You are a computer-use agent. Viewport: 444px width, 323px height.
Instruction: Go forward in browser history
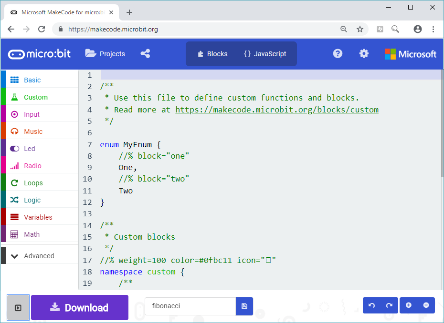tap(26, 29)
